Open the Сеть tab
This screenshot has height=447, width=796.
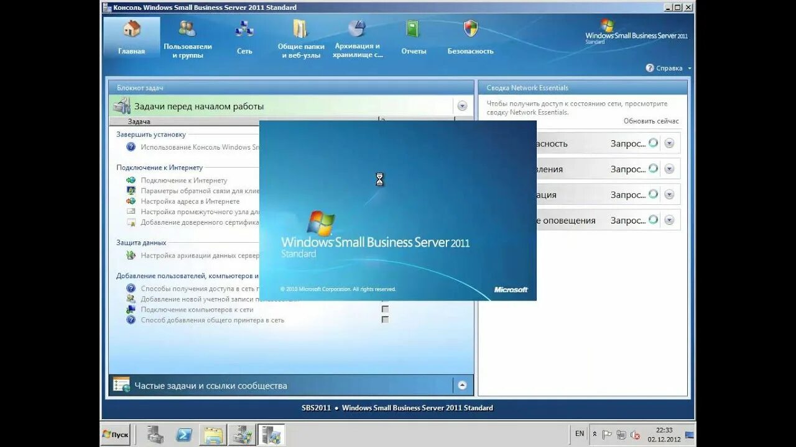pyautogui.click(x=244, y=37)
